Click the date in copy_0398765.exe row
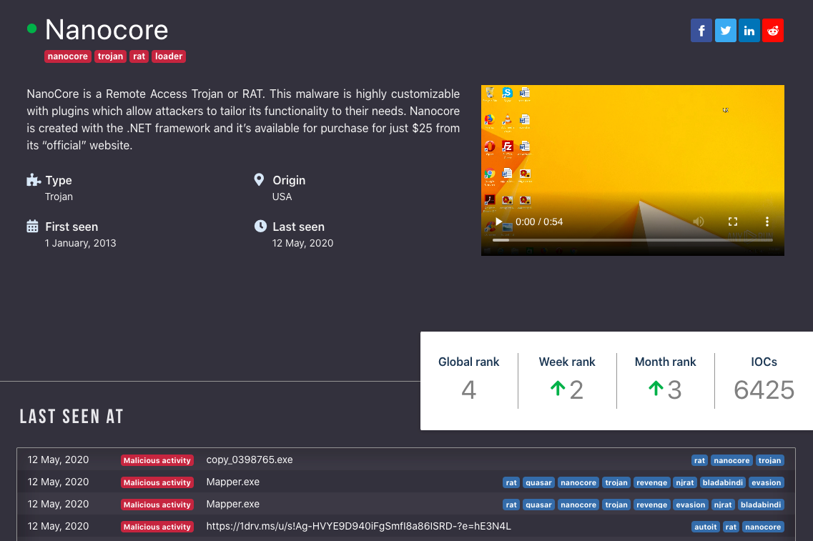 click(x=58, y=460)
